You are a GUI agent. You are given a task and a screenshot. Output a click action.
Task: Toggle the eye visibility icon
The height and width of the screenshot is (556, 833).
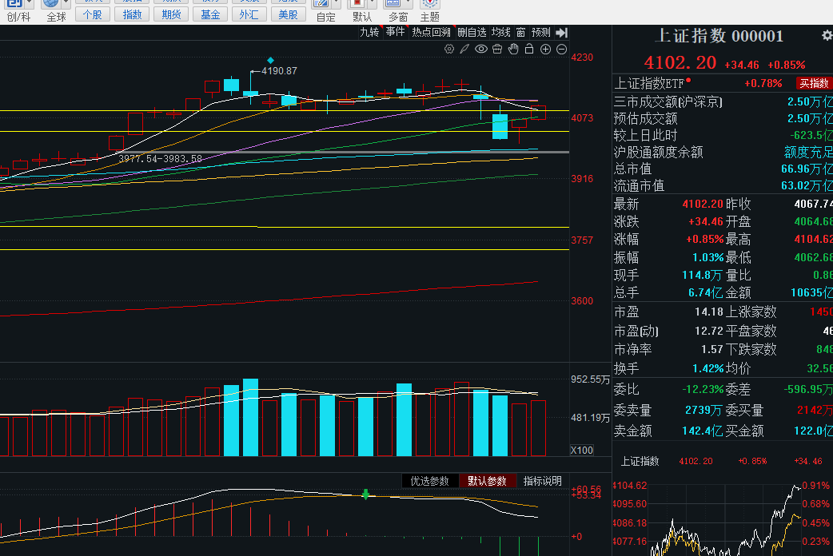point(480,50)
